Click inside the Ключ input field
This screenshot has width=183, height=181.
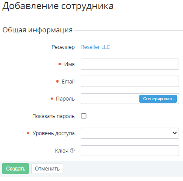click(130, 150)
